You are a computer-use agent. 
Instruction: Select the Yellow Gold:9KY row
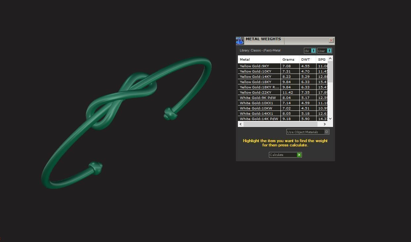coord(283,66)
